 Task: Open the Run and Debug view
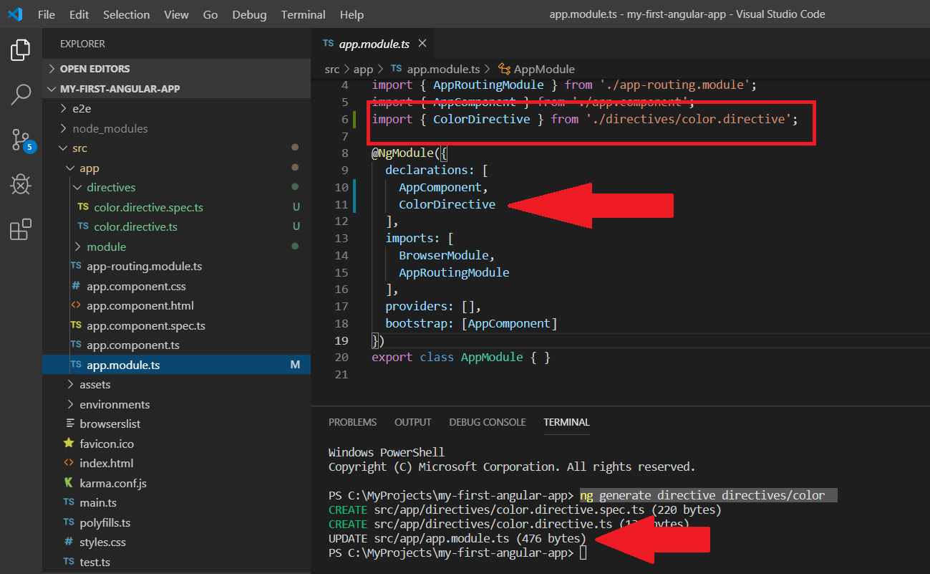tap(19, 184)
